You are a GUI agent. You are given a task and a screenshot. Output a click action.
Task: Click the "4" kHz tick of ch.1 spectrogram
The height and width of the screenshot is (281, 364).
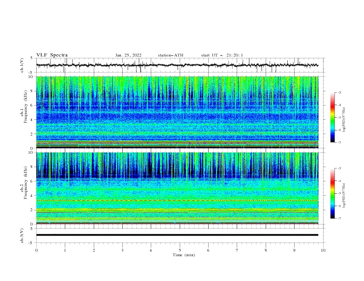tap(32, 120)
